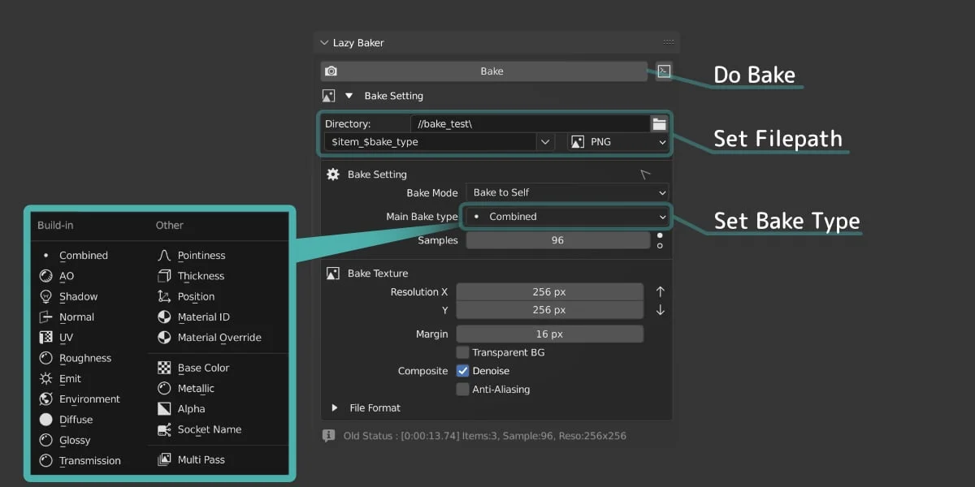Image resolution: width=975 pixels, height=487 pixels.
Task: Open the PNG file format dropdown
Action: (617, 142)
